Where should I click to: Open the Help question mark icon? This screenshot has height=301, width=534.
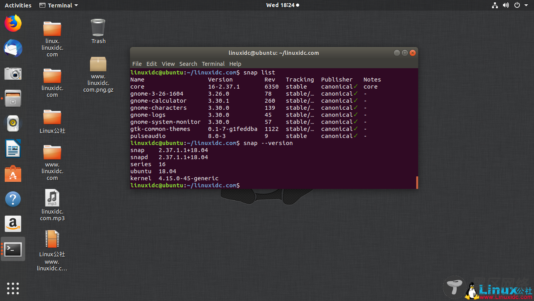13,199
